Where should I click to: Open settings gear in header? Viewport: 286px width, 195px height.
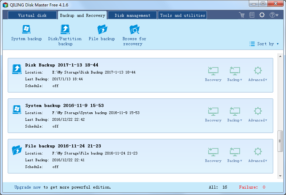262,15
